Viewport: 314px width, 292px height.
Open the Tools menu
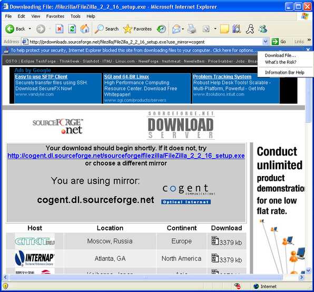[x=75, y=16]
